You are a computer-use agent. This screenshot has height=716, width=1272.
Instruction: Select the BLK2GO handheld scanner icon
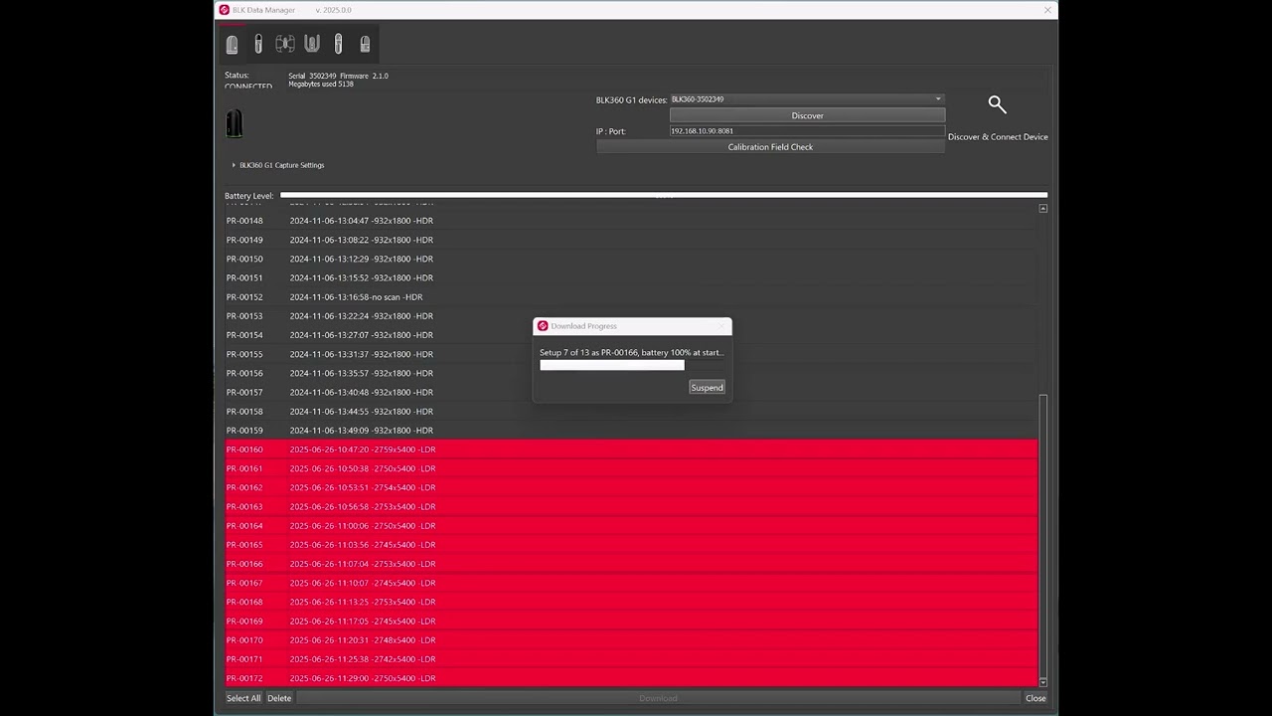258,44
